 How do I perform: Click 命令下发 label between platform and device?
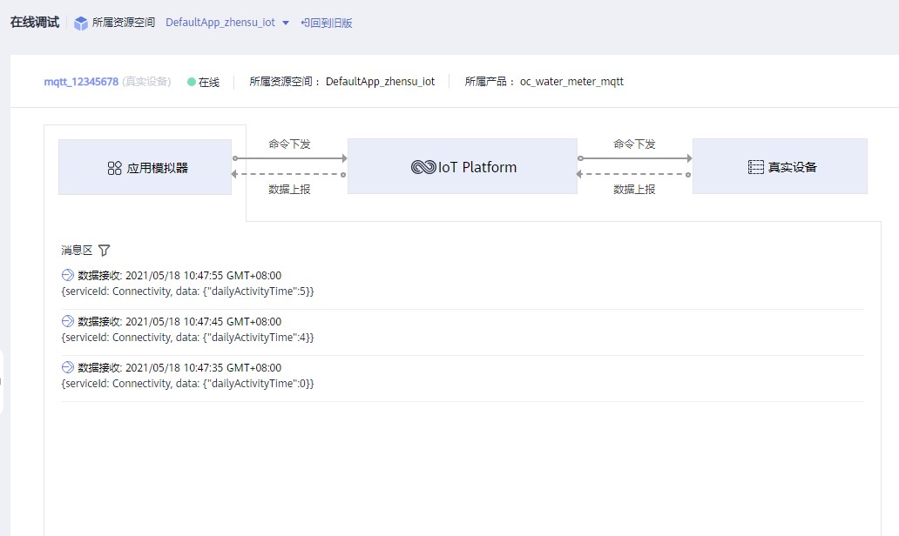click(634, 144)
